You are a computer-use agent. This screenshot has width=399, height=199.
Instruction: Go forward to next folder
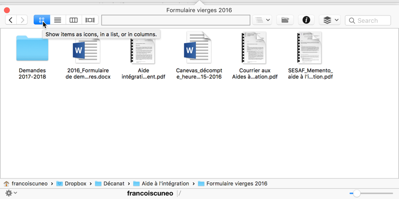(22, 20)
